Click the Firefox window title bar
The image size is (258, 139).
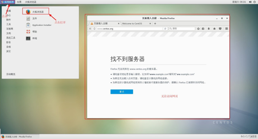point(158,18)
